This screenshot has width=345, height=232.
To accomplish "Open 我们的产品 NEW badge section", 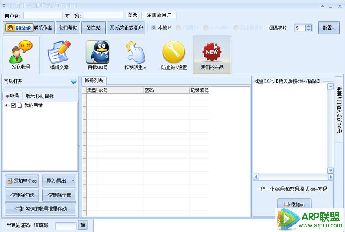I will pyautogui.click(x=212, y=54).
